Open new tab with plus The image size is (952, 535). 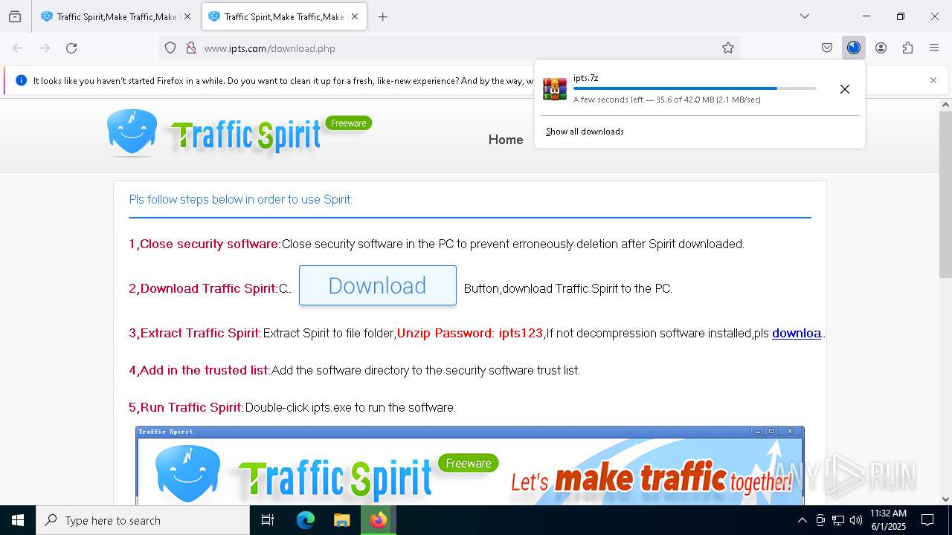tap(382, 16)
